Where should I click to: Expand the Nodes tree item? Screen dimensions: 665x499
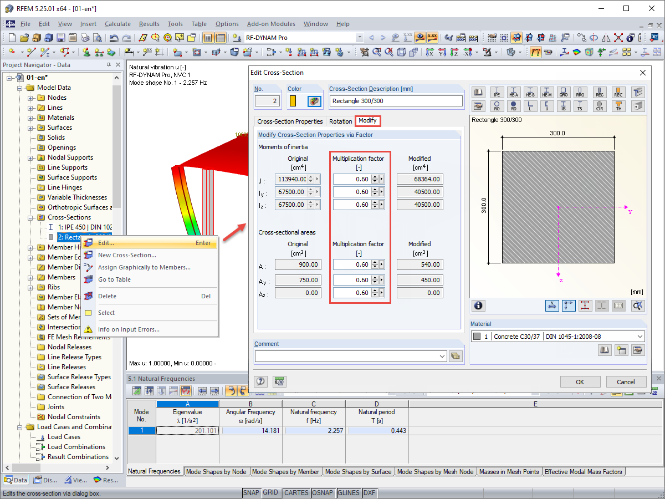coord(31,98)
